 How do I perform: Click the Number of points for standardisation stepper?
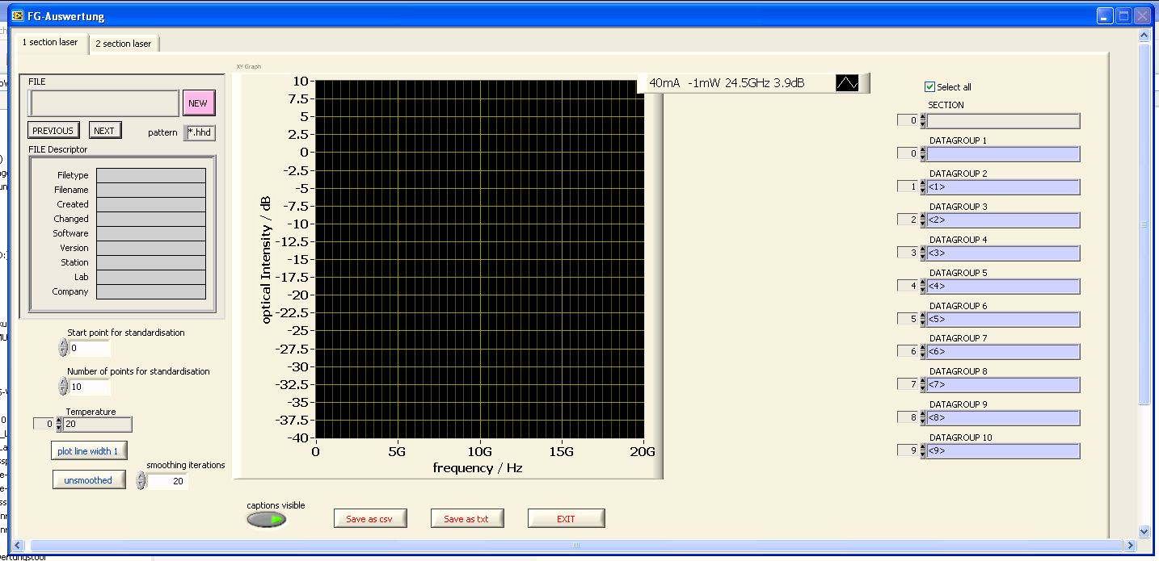(64, 387)
